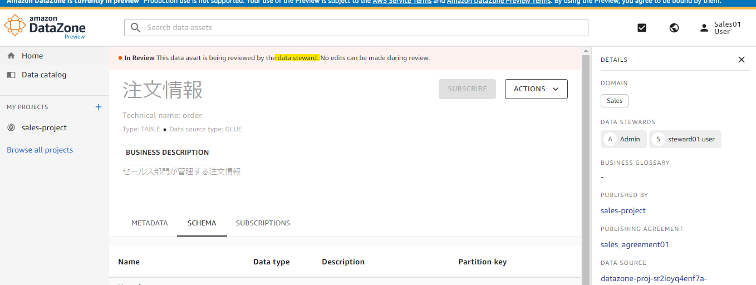756x285 pixels.
Task: Focus the Search data assets field
Action: coord(356,27)
